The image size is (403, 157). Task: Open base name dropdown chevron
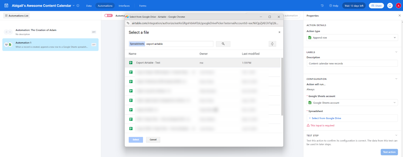[74, 6]
